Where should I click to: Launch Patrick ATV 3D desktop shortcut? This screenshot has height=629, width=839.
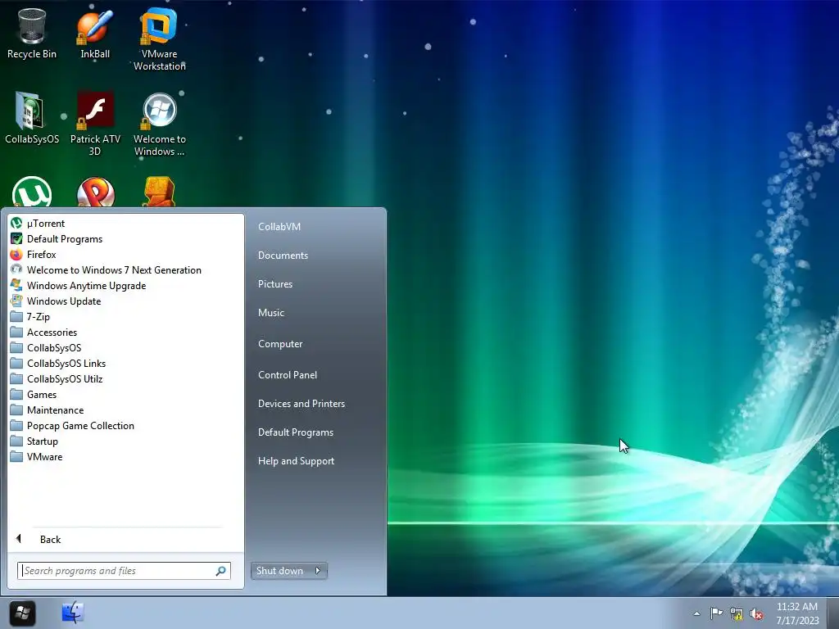(95, 124)
